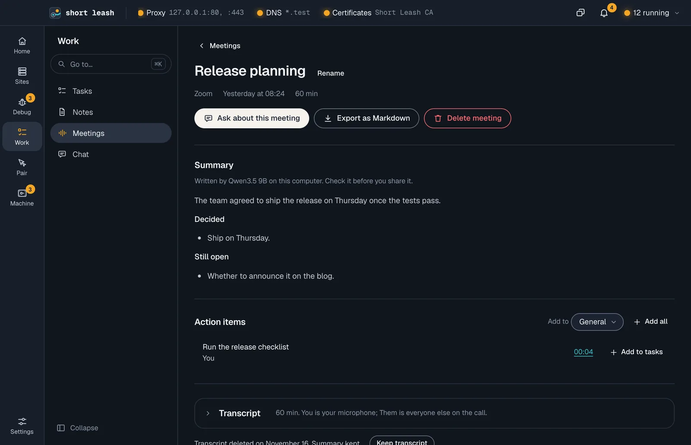This screenshot has width=691, height=445.
Task: Select Work in the left rail
Action: point(22,136)
